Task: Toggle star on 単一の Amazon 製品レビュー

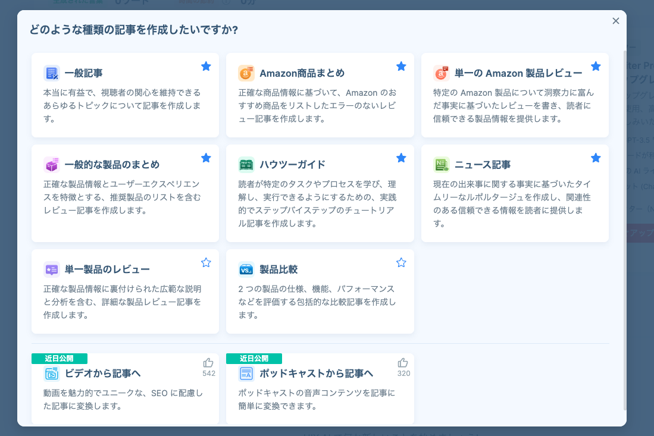Action: (x=596, y=66)
